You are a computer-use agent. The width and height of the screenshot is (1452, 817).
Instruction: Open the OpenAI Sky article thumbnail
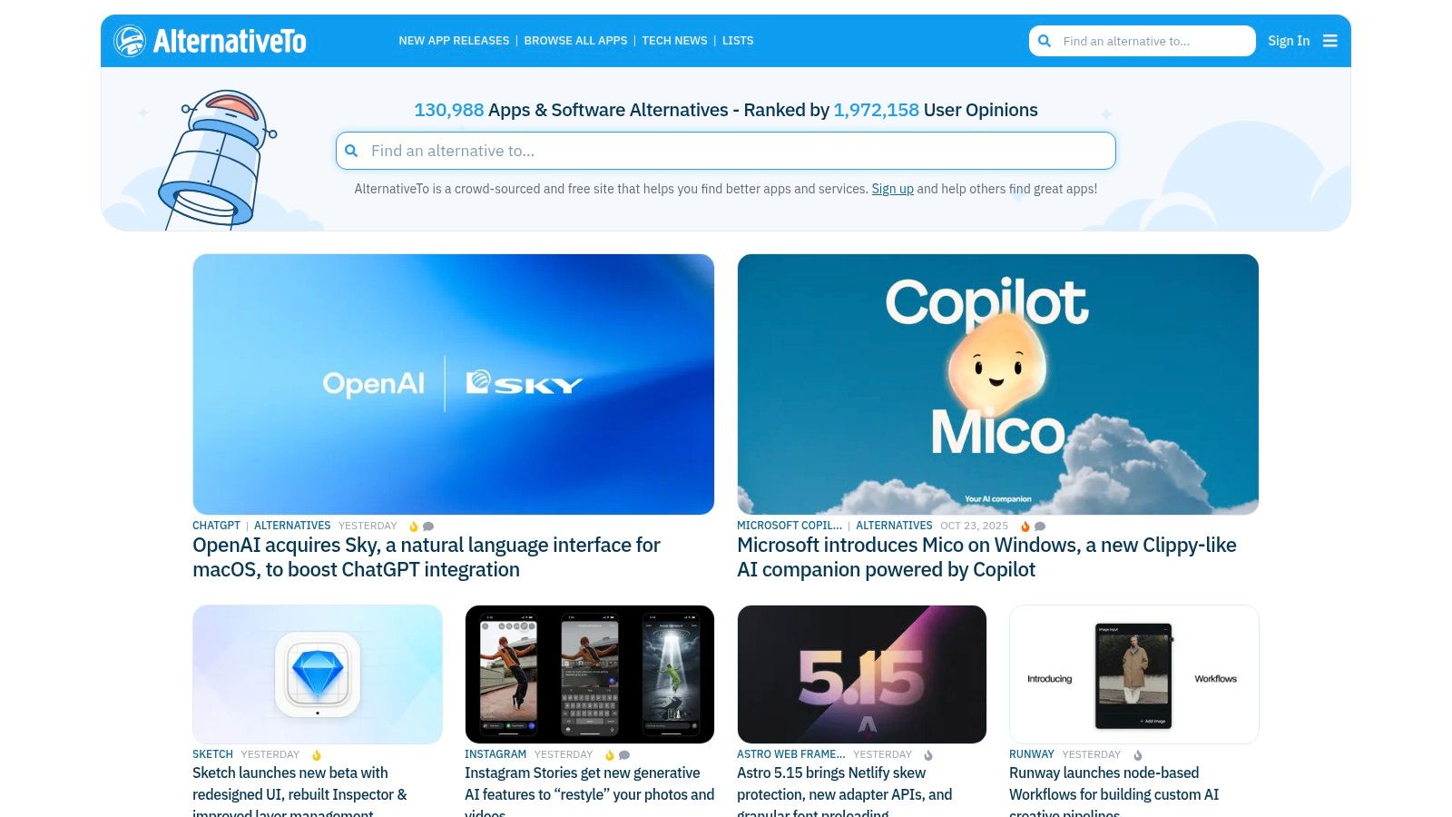point(454,384)
